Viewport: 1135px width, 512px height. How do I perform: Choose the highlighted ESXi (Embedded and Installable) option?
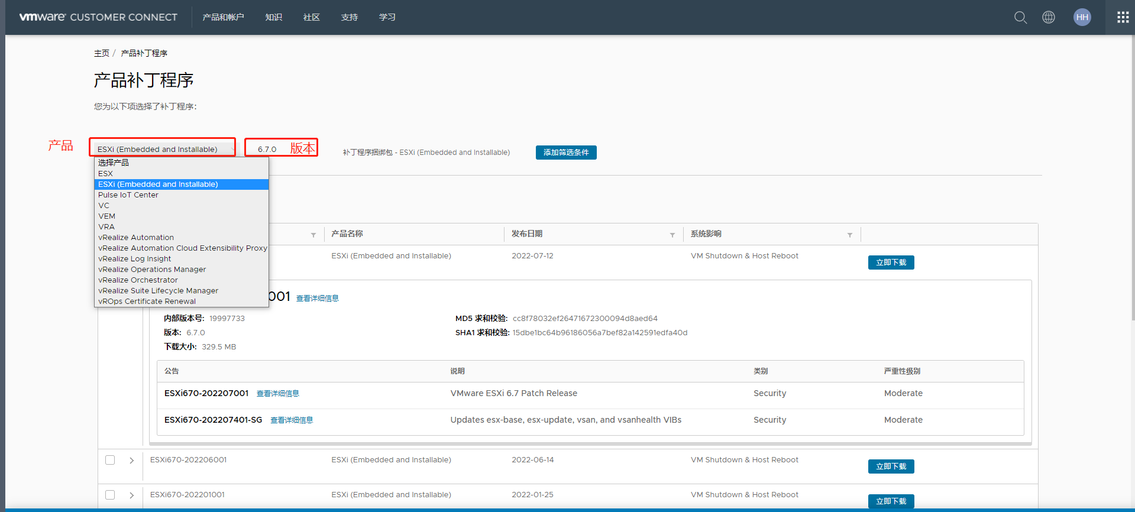(x=182, y=184)
